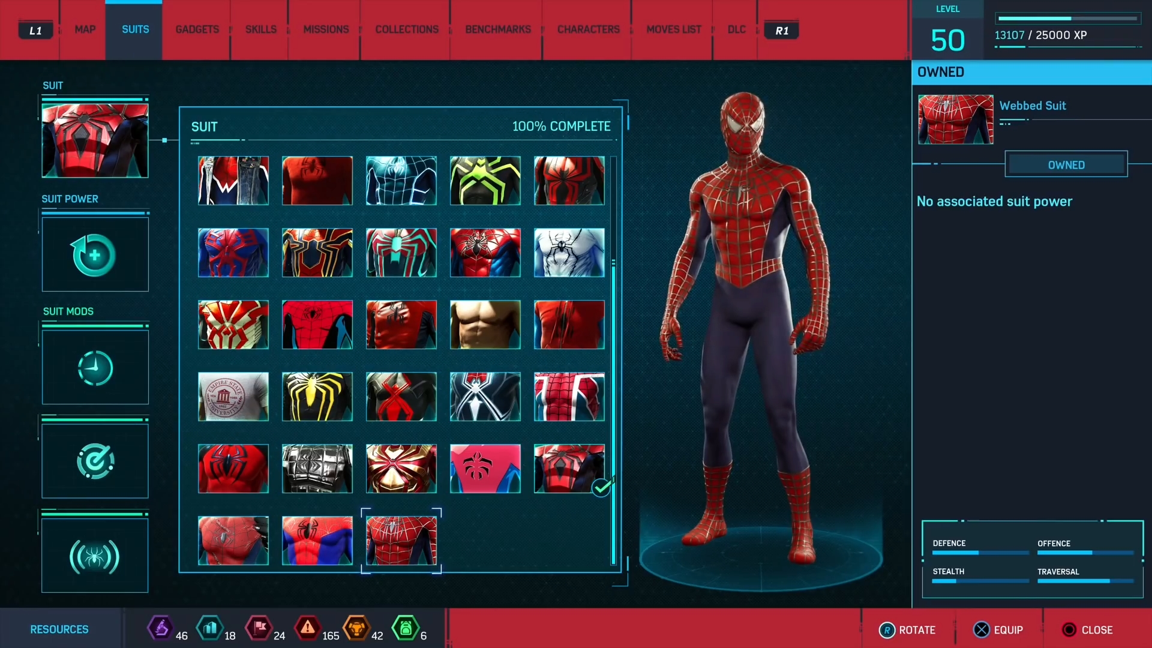Switch to the CHARACTERS tab
Screen dimensions: 1152x648
[588, 29]
